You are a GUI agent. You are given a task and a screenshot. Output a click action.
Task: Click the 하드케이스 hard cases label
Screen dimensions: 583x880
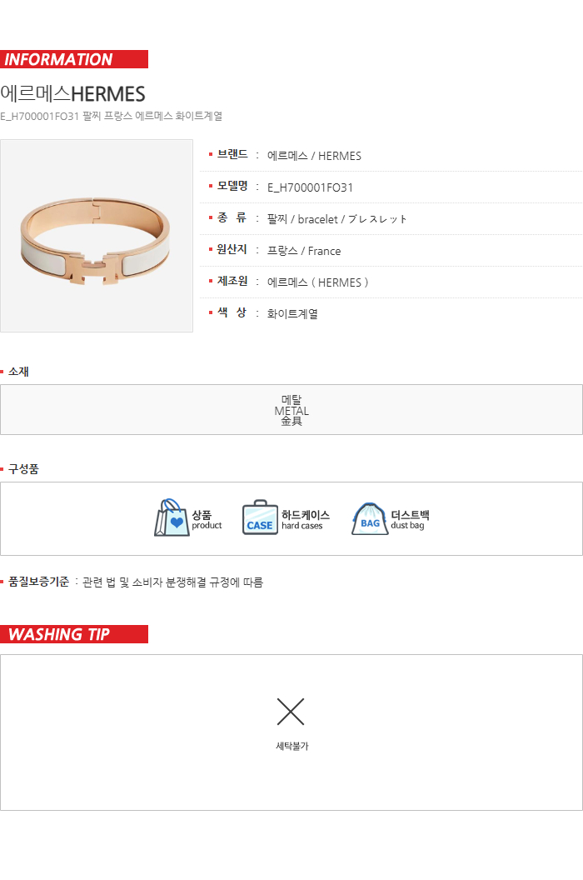click(306, 519)
